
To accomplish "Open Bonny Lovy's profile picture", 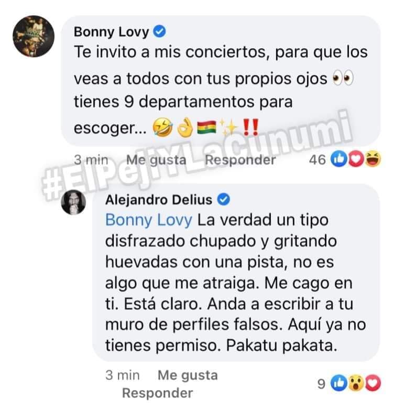I will tap(34, 36).
